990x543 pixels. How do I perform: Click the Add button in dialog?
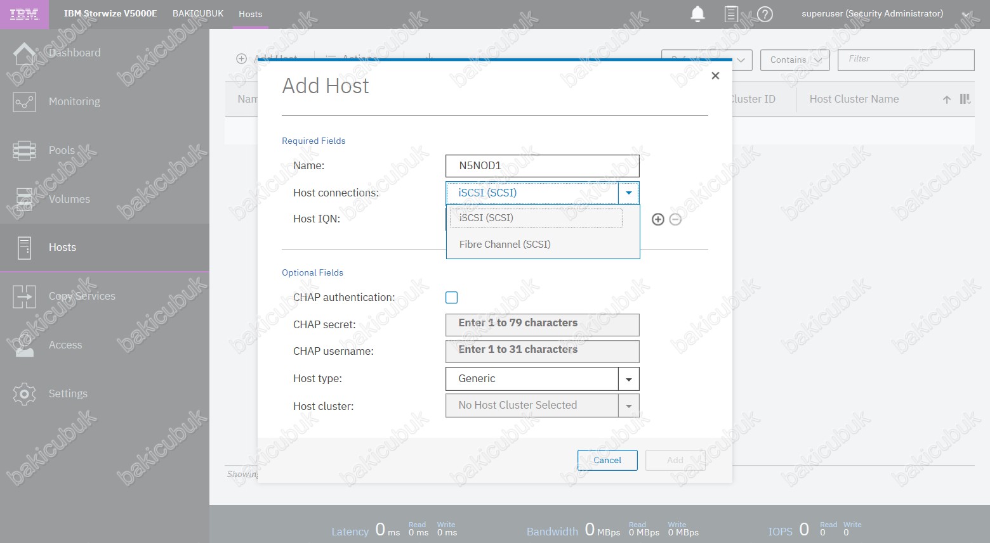click(x=675, y=461)
